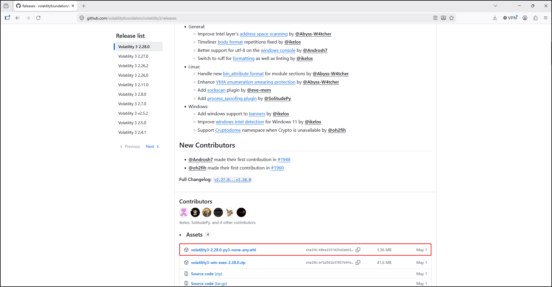Reload the current page
This screenshot has width=552, height=287.
click(x=38, y=18)
